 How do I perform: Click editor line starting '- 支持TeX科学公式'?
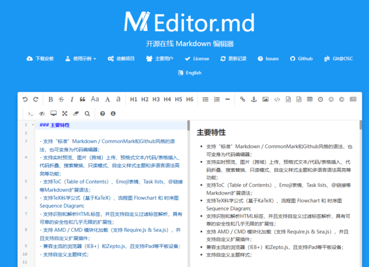pyautogui.click(x=109, y=202)
